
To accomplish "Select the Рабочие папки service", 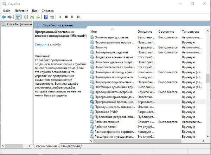I will [147, 127].
